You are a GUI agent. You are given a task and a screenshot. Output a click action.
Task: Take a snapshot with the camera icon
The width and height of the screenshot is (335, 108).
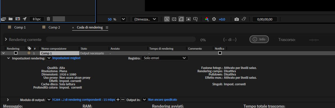coord(236,19)
